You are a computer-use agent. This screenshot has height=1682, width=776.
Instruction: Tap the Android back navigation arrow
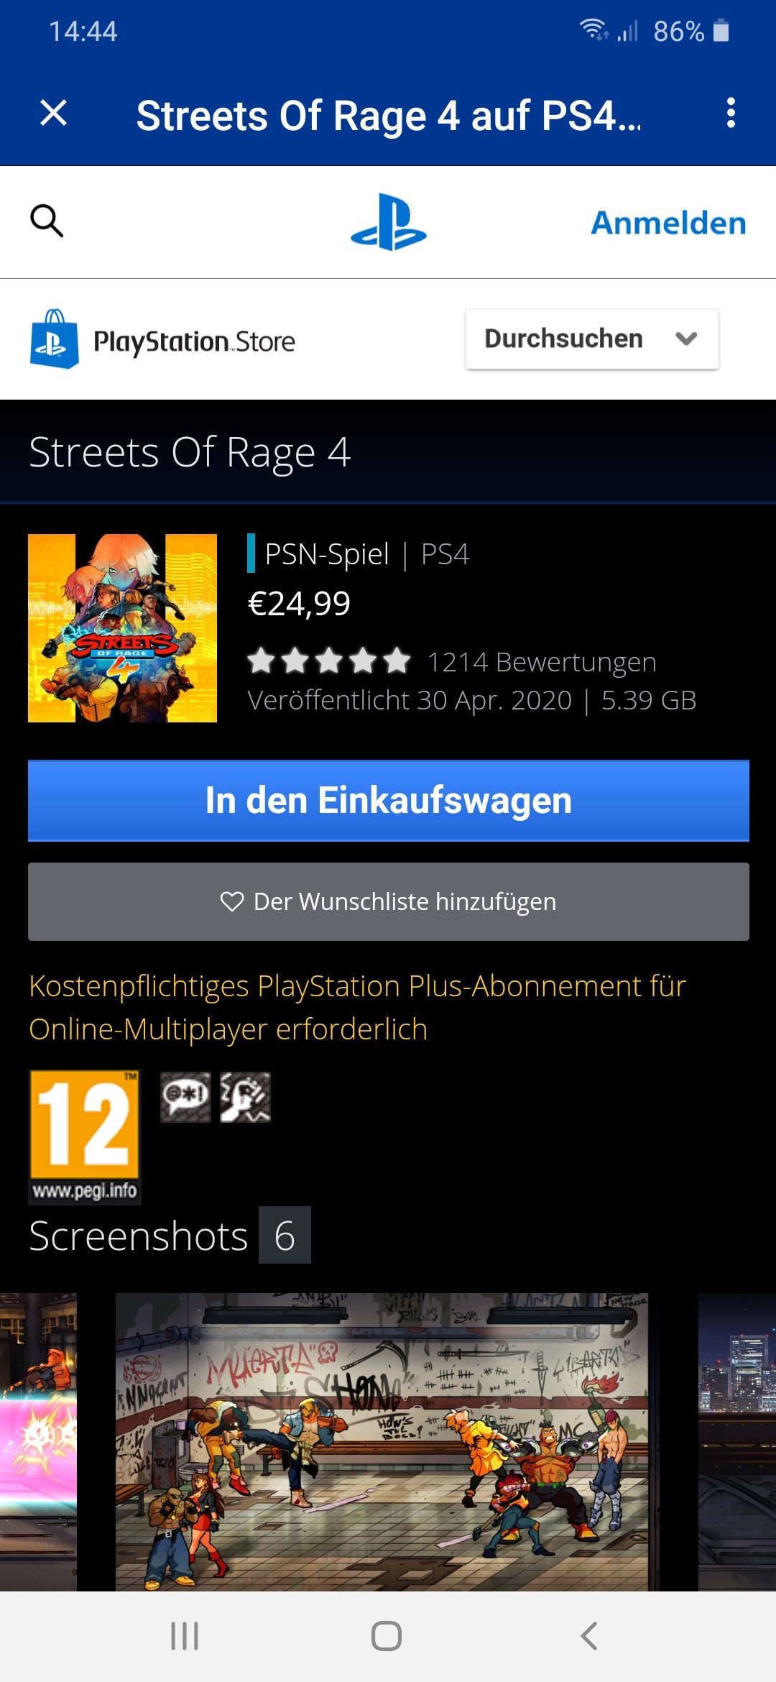[x=589, y=1636]
